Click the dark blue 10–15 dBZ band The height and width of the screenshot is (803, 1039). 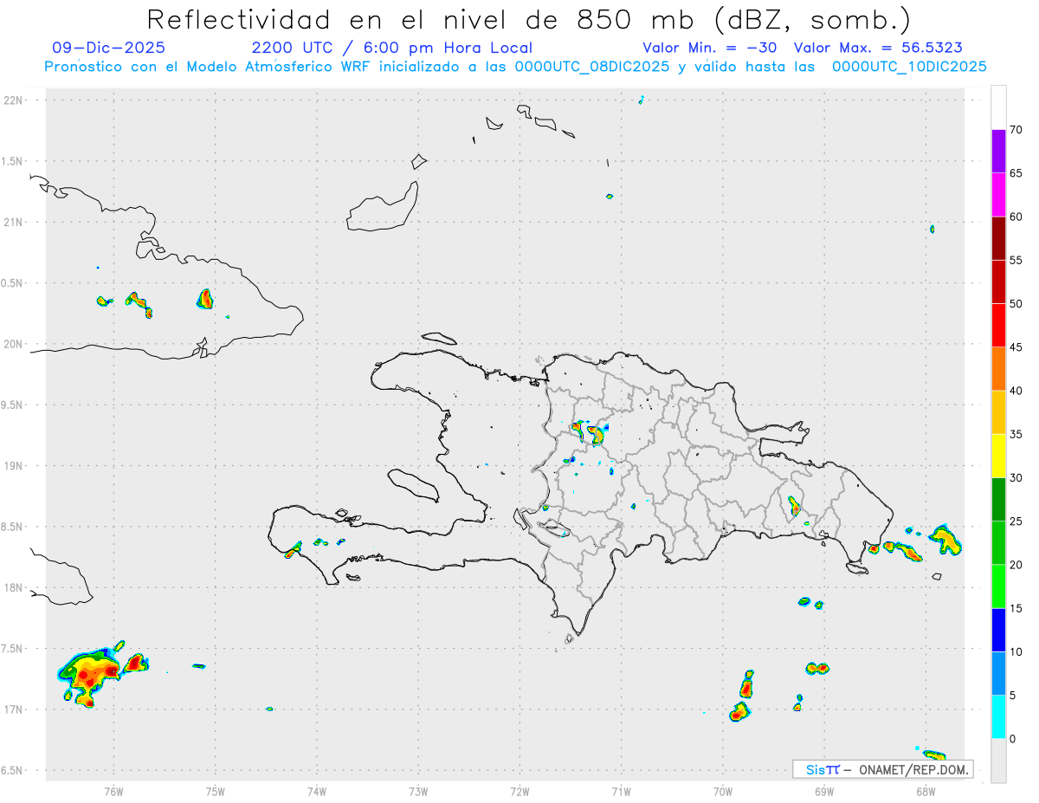pos(998,630)
